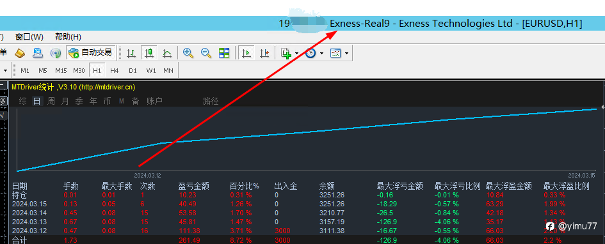Expand the indicators dropdown arrow
Screen dimensions: 605x244
(x=296, y=54)
